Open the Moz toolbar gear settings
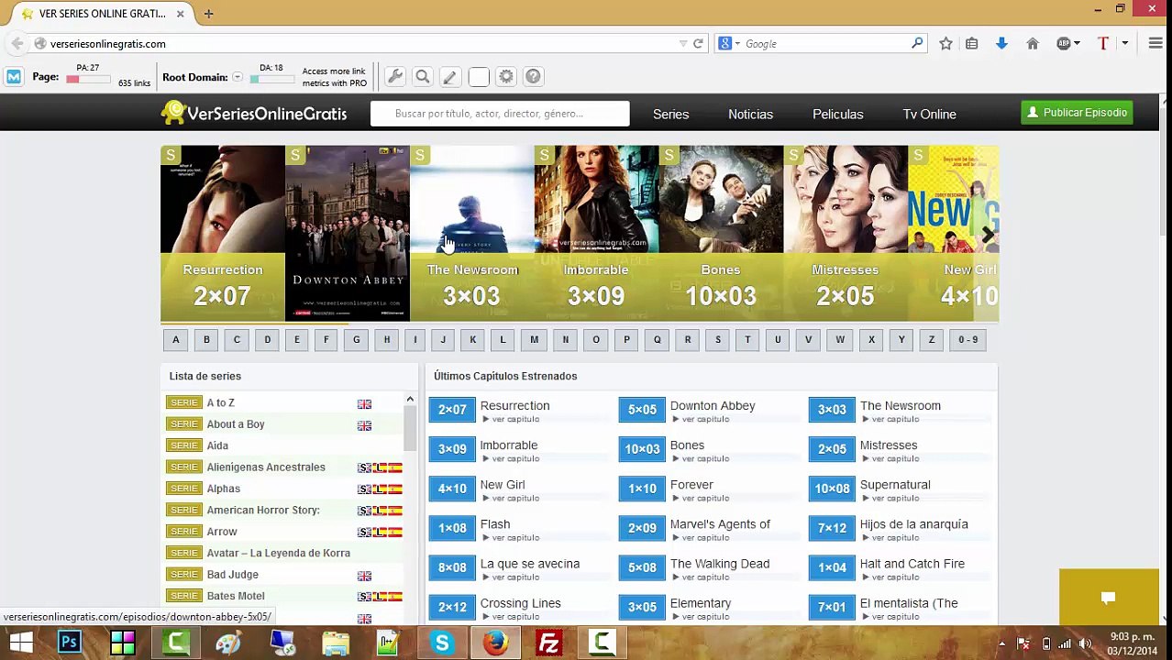The height and width of the screenshot is (660, 1172). (506, 77)
